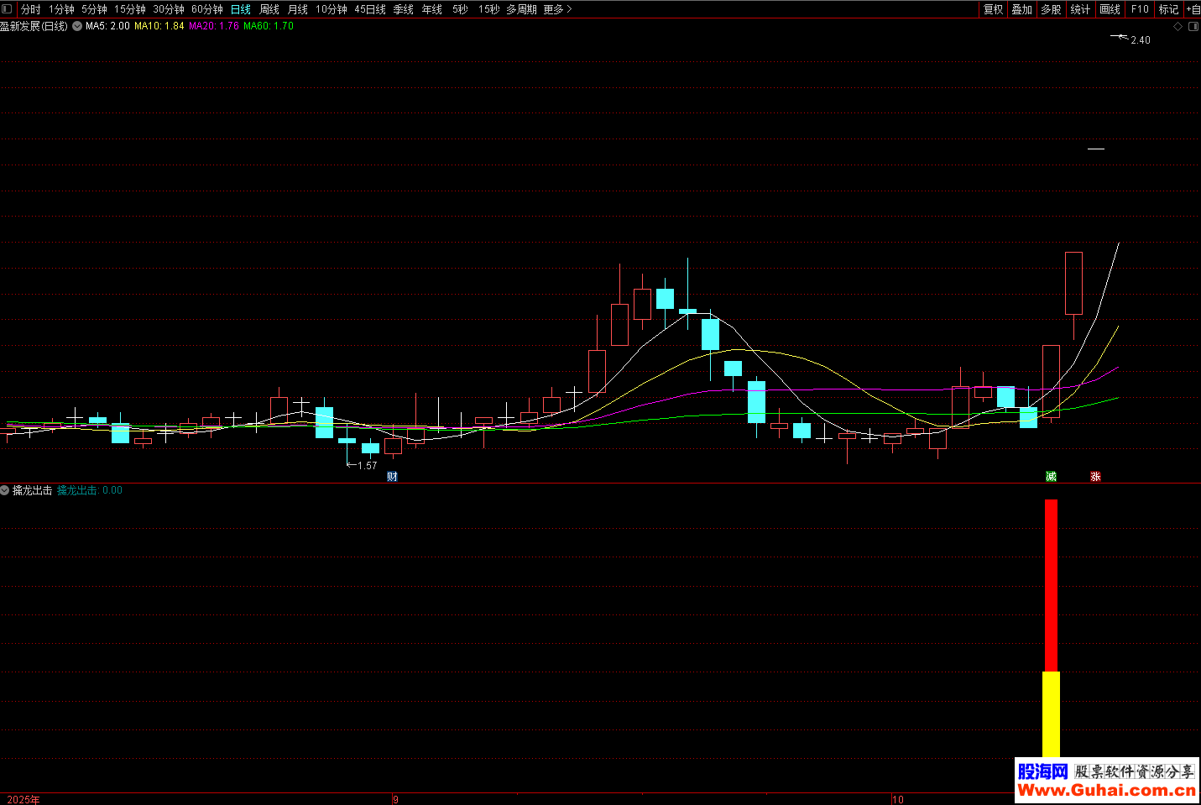Screen dimensions: 1201x805
Task: Toggle the right side panel icon
Action: (1193, 27)
